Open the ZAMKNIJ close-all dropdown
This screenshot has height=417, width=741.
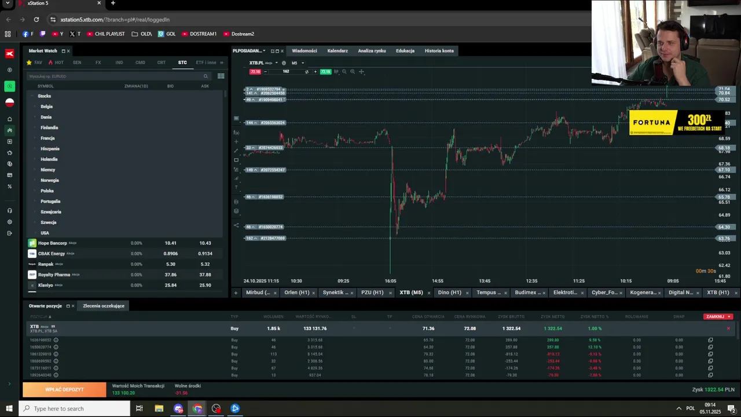tap(729, 317)
